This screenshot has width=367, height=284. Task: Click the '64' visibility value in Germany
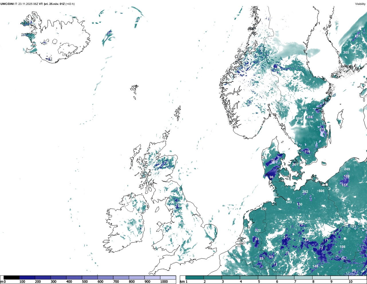(307, 240)
